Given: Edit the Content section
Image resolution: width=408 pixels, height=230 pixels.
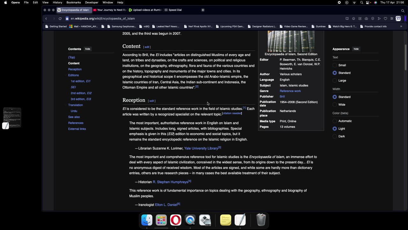Looking at the screenshot, I should (147, 47).
